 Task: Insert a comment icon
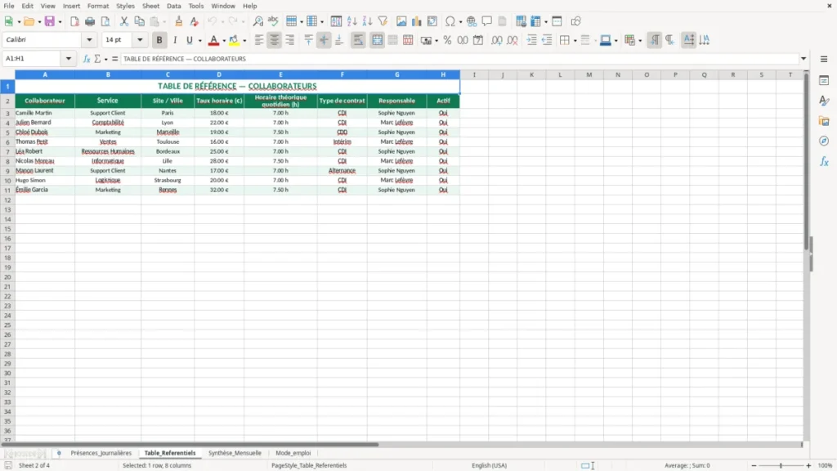click(487, 21)
